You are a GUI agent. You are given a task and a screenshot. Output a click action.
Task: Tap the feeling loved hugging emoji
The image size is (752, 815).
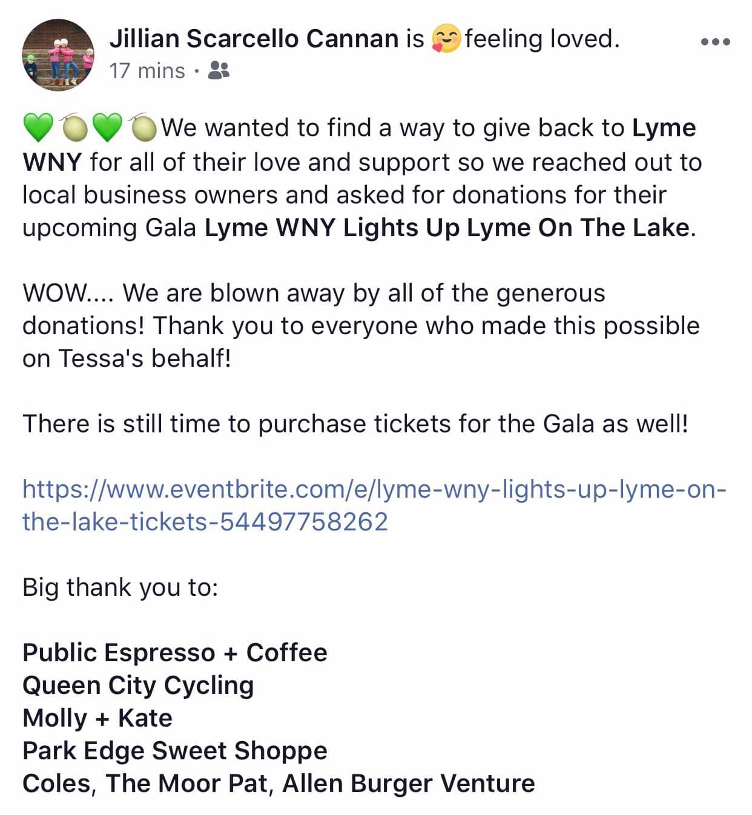point(446,39)
